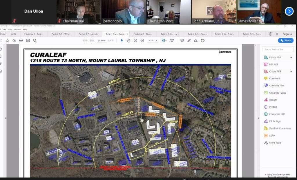Screen dimensions: 297x180
Task: Click the search tools input field
Action: click(x=278, y=49)
